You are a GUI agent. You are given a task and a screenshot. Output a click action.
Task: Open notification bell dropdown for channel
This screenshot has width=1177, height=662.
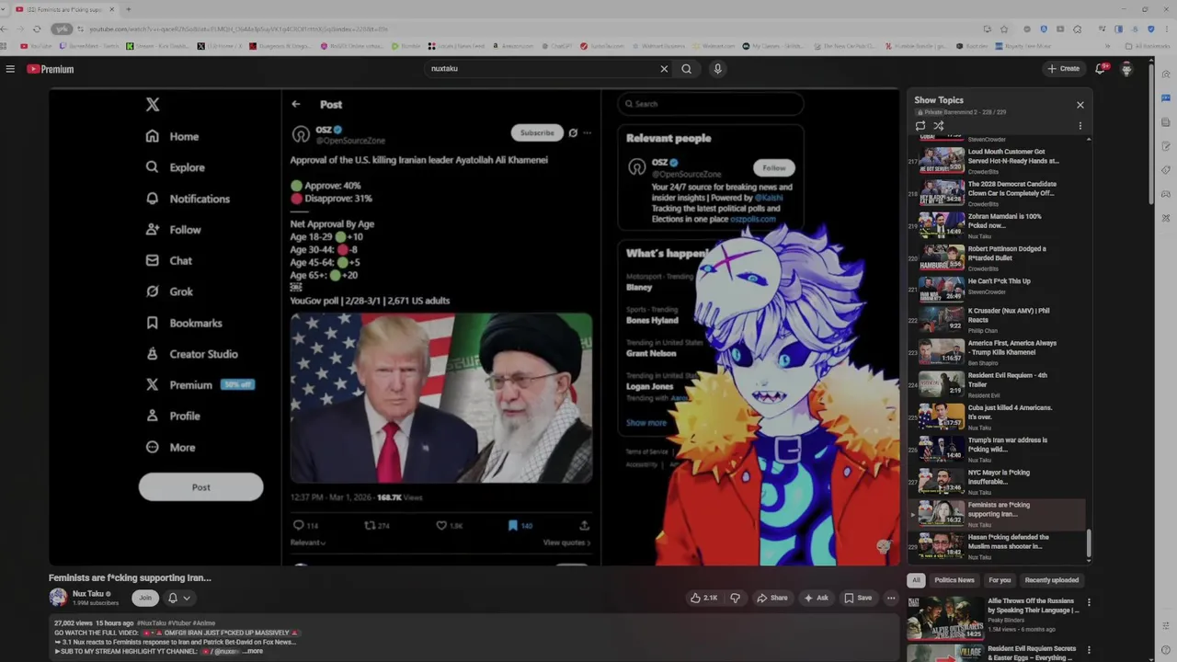178,598
